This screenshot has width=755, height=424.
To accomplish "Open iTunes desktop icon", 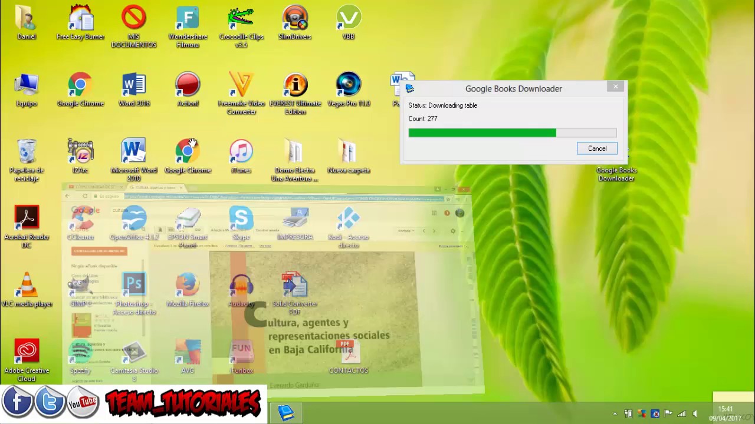I will pyautogui.click(x=241, y=156).
